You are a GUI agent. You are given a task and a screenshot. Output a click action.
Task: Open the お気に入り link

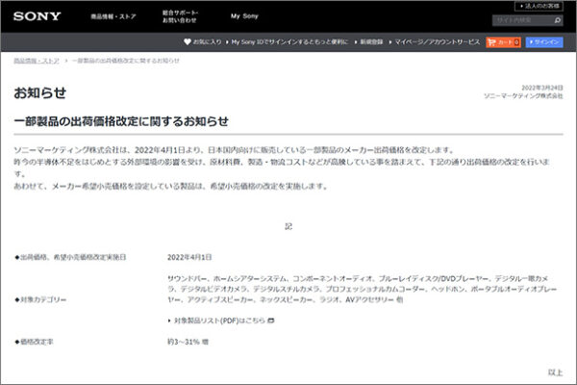(207, 42)
